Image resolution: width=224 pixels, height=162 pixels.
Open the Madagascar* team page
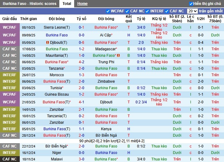106,49
